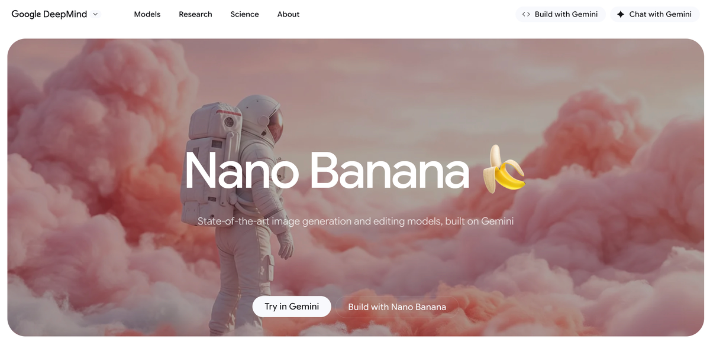Image resolution: width=710 pixels, height=342 pixels.
Task: Click the Build with Gemini button label
Action: pyautogui.click(x=566, y=14)
